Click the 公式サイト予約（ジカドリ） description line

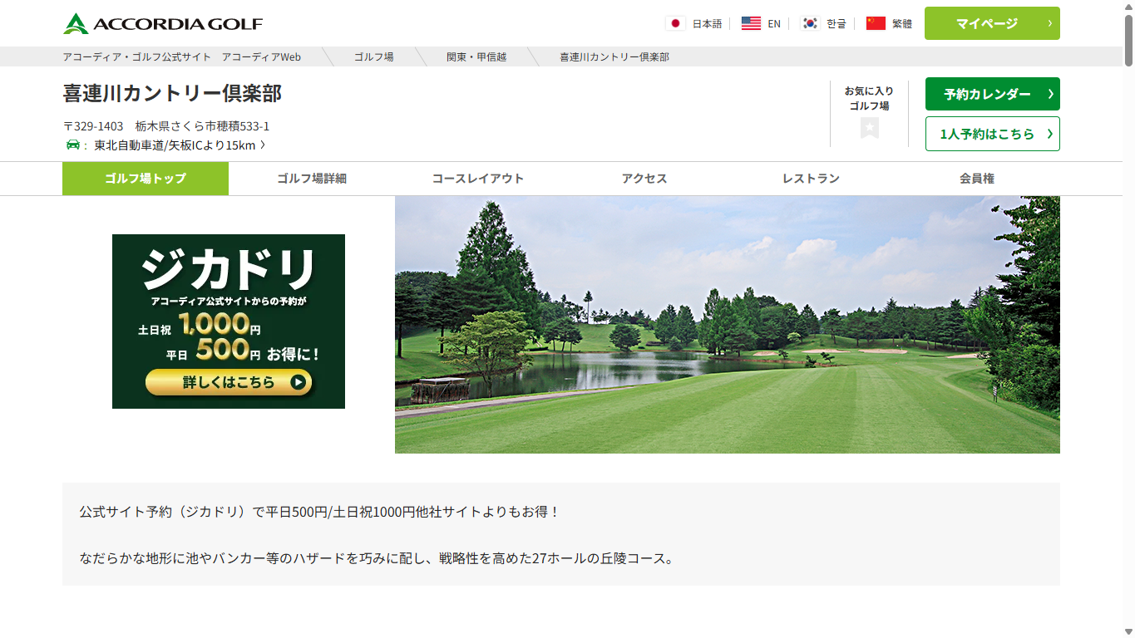320,512
